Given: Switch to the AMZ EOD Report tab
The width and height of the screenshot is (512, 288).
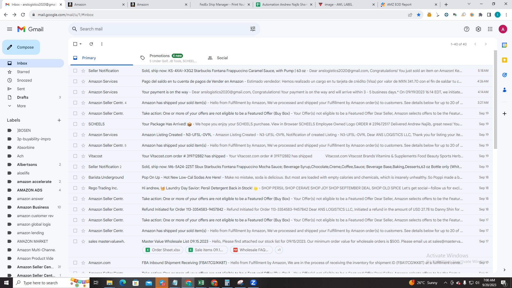Looking at the screenshot, I should 409,5.
